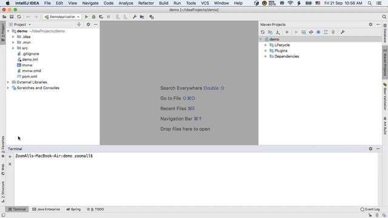Open Terminal panel gear settings

point(370,149)
